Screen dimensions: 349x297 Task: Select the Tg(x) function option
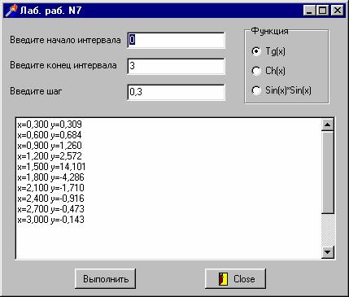point(268,51)
